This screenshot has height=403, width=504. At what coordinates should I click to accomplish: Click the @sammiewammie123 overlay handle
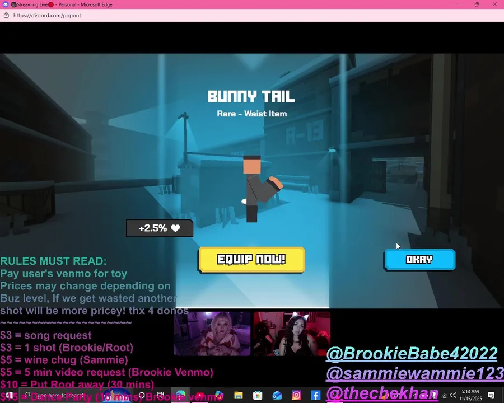[x=415, y=373]
